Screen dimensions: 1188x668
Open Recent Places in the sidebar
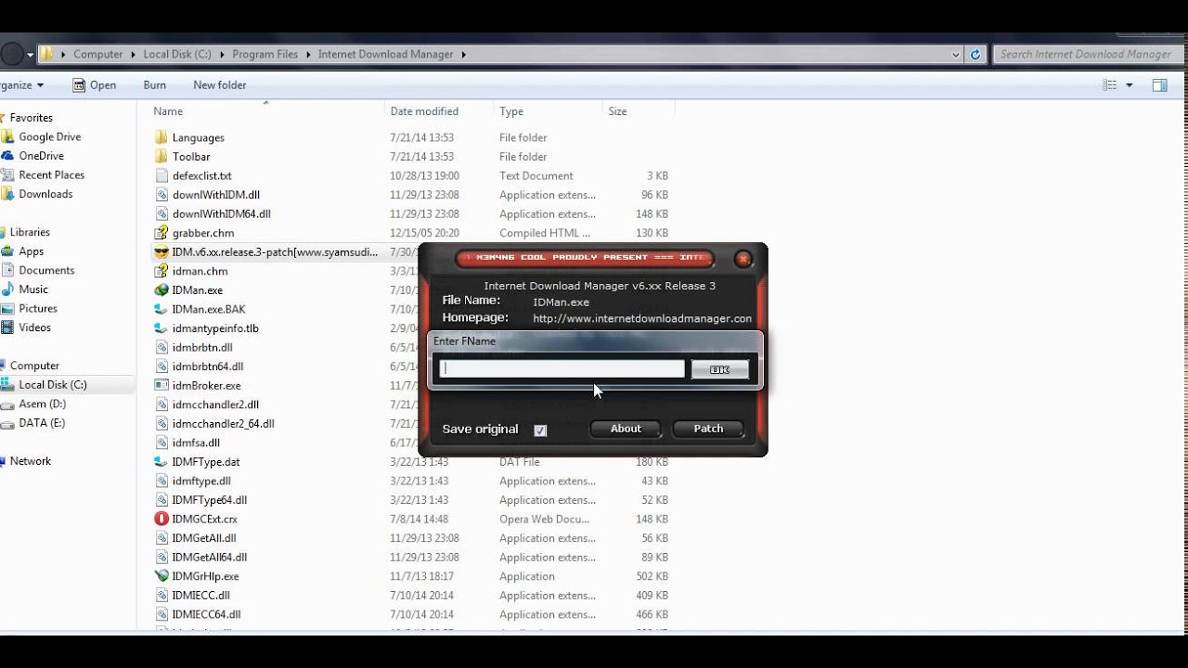point(52,175)
